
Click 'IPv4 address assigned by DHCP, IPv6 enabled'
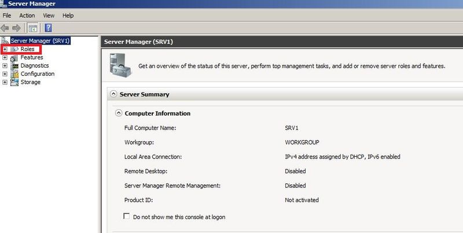tap(343, 157)
